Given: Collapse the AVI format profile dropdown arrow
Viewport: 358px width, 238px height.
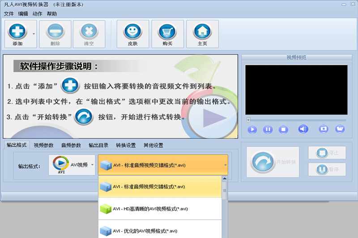Looking at the screenshot, I should (x=226, y=165).
